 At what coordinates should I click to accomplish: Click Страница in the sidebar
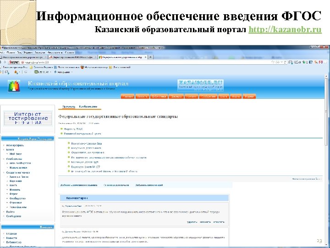(16, 203)
